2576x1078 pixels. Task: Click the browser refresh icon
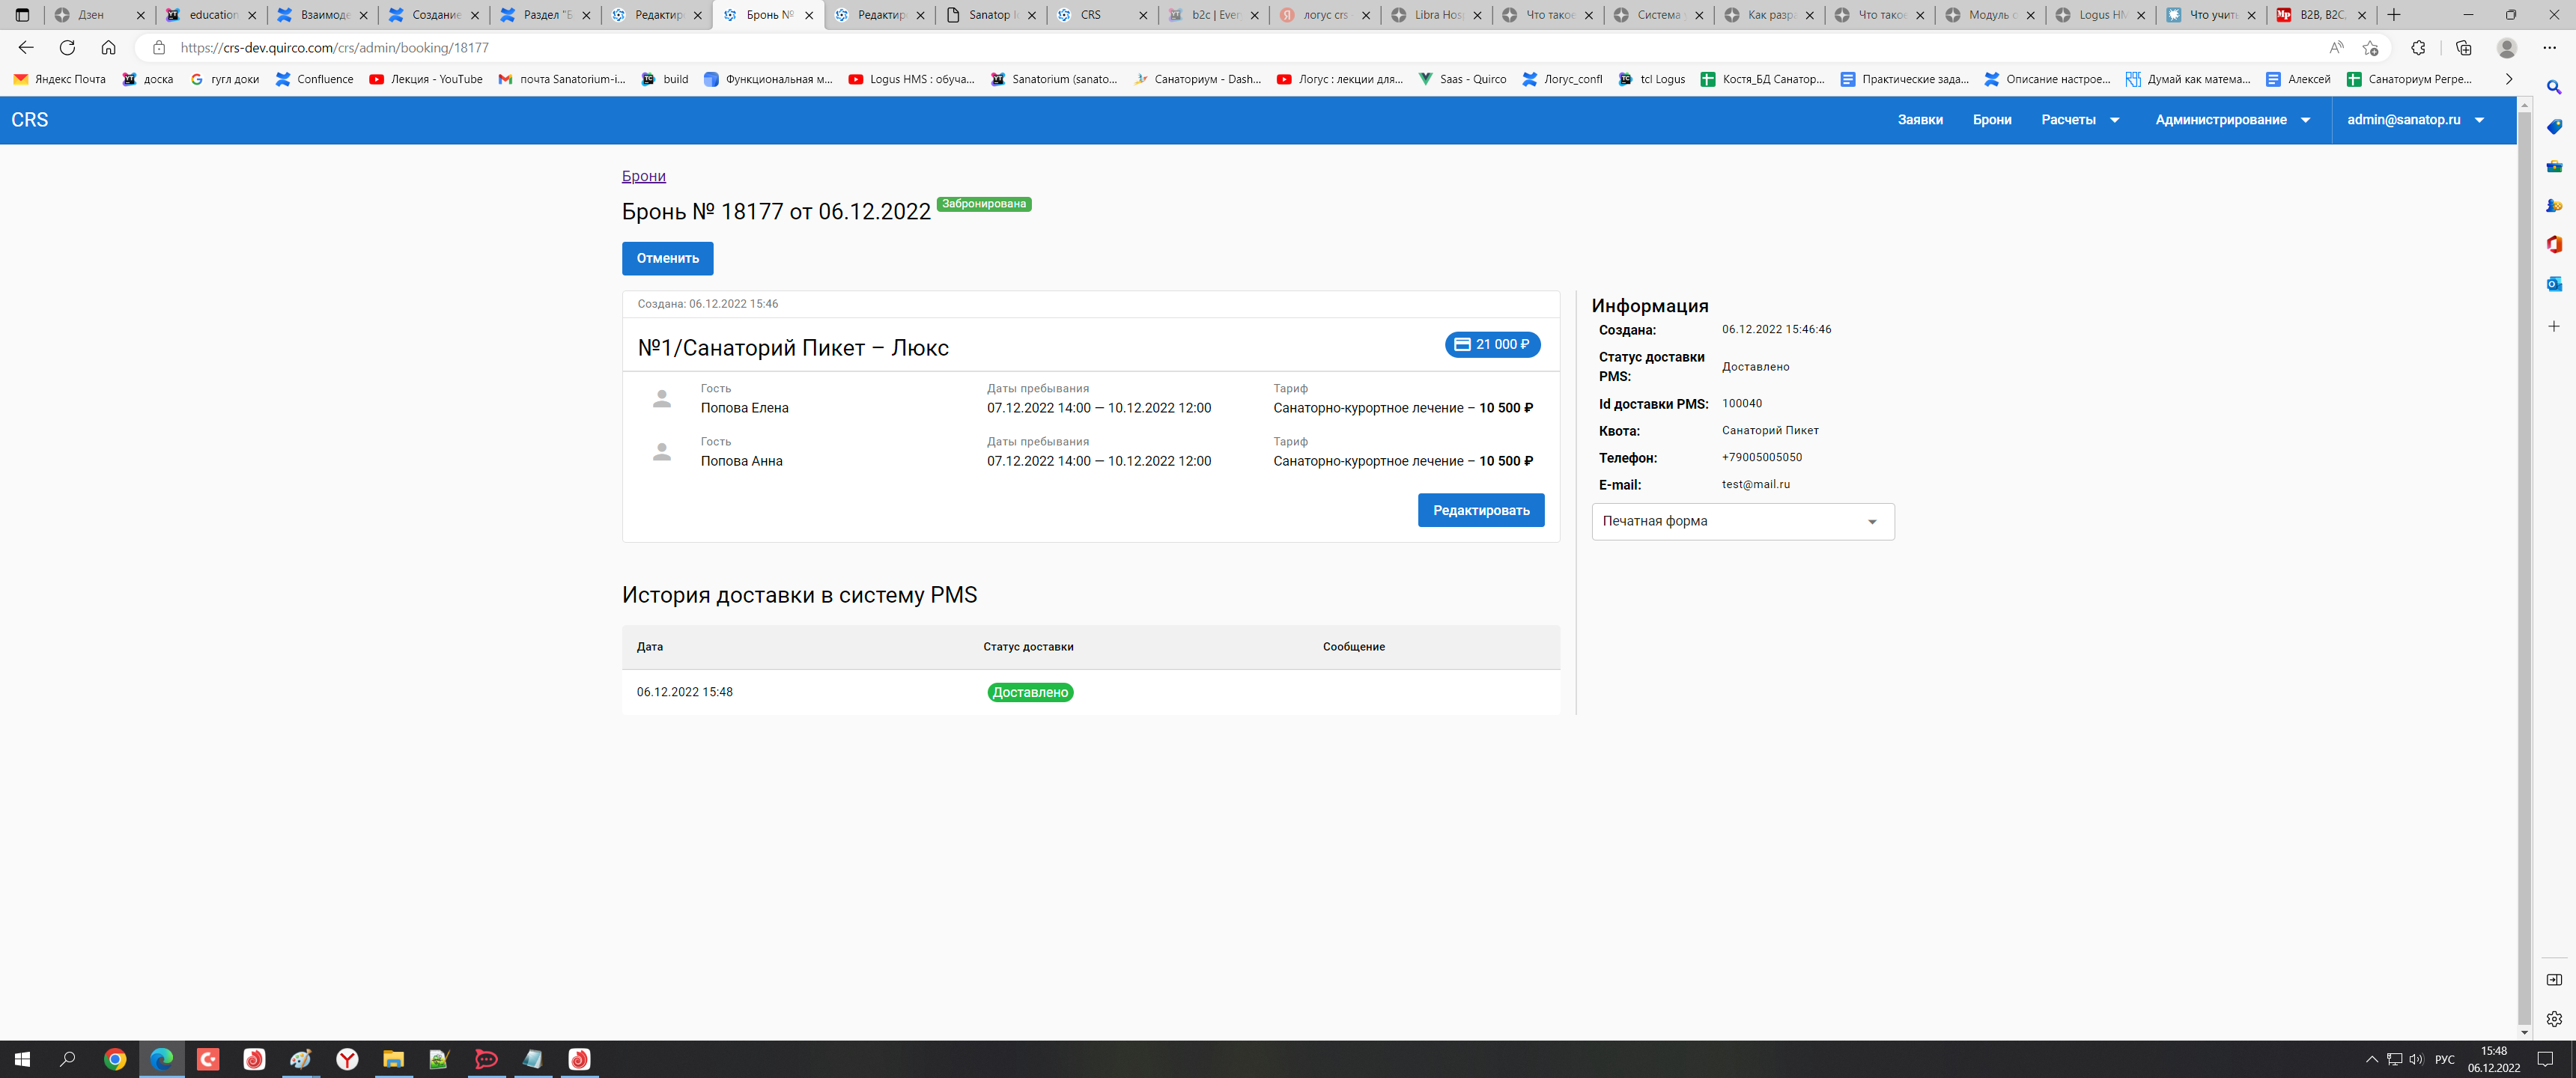pyautogui.click(x=67, y=47)
